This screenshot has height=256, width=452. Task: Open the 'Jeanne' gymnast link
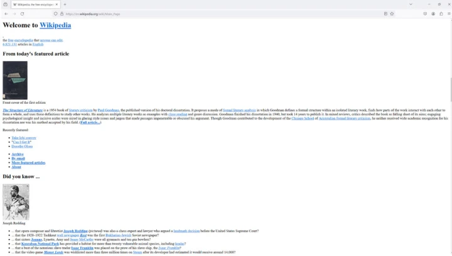click(x=36, y=239)
